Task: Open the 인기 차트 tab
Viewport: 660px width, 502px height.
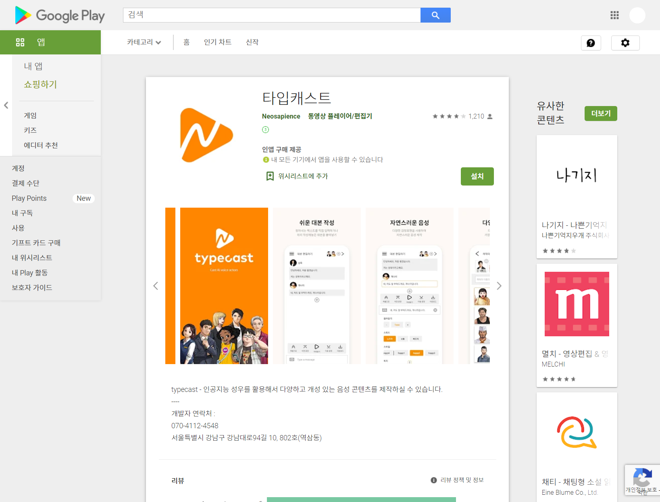Action: tap(218, 42)
